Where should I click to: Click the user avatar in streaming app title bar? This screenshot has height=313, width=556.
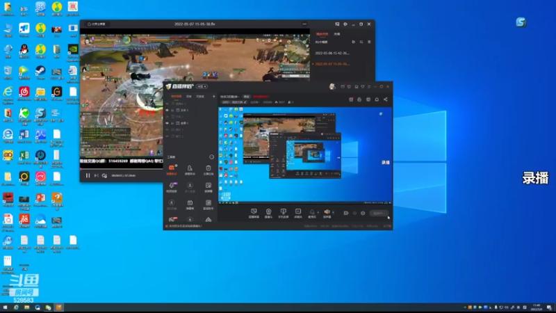[x=332, y=86]
